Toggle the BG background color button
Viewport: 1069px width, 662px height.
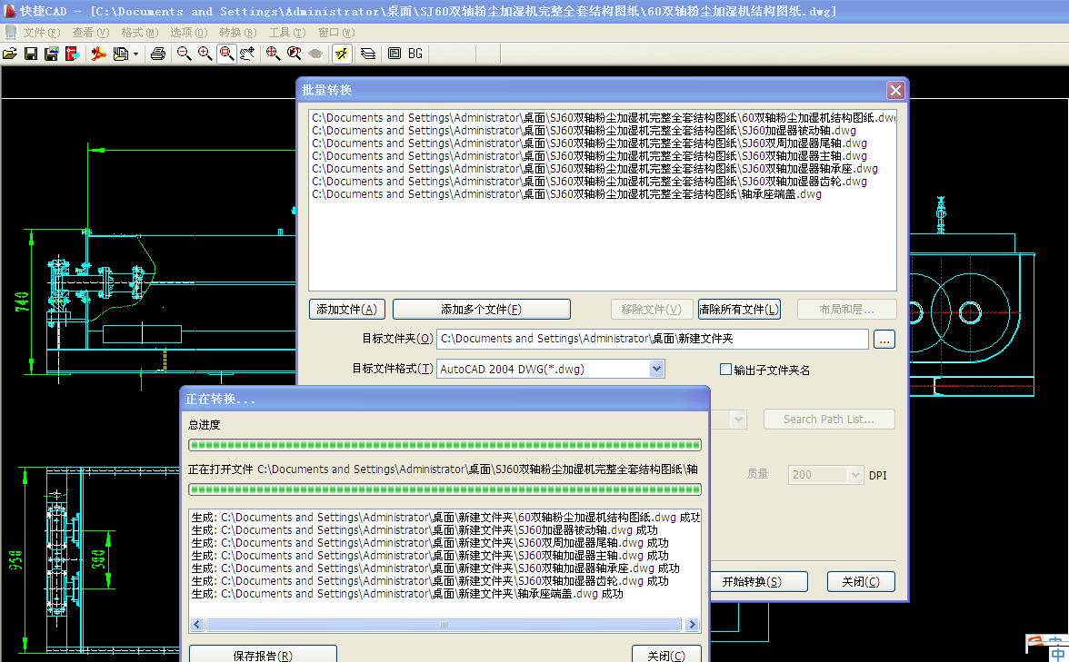[x=415, y=54]
